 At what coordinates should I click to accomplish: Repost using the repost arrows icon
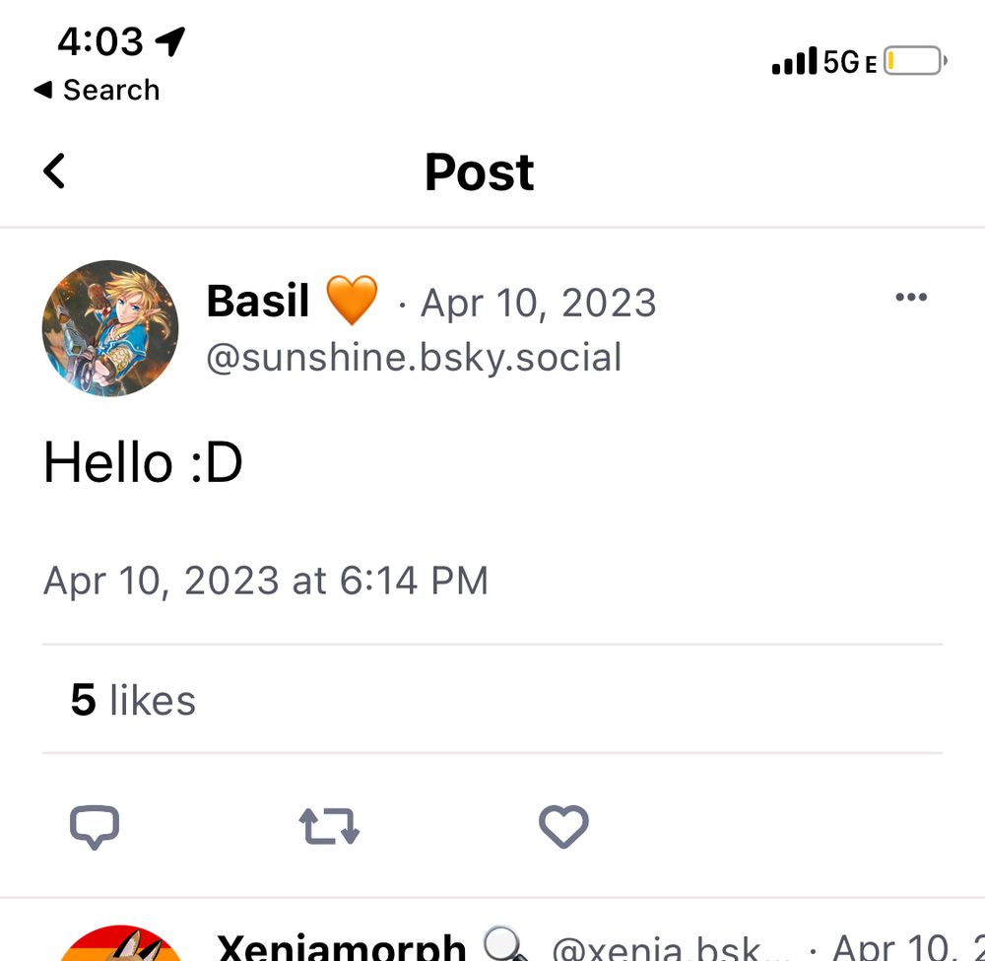coord(329,826)
